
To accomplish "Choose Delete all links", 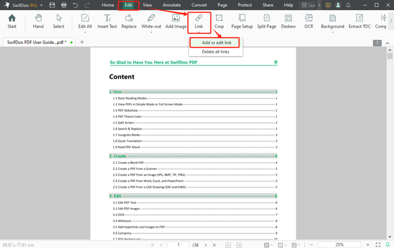I will (216, 52).
